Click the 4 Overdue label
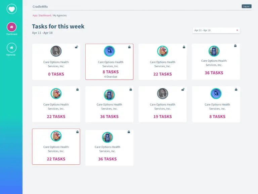The height and width of the screenshot is (194, 258). tap(109, 77)
